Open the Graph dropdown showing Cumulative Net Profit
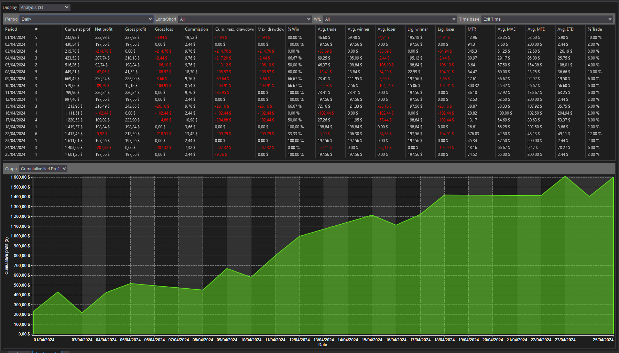619x353 pixels. click(x=43, y=169)
